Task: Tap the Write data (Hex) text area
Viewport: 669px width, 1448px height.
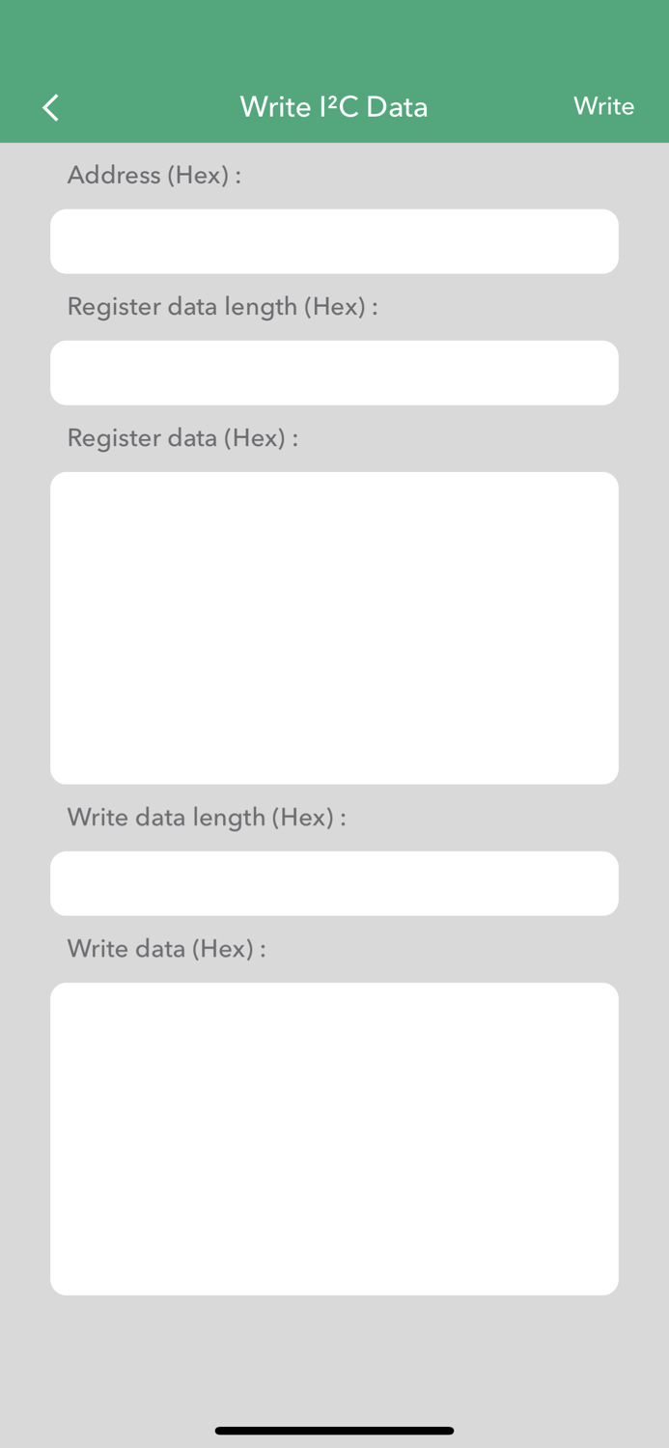Action: pos(334,1138)
